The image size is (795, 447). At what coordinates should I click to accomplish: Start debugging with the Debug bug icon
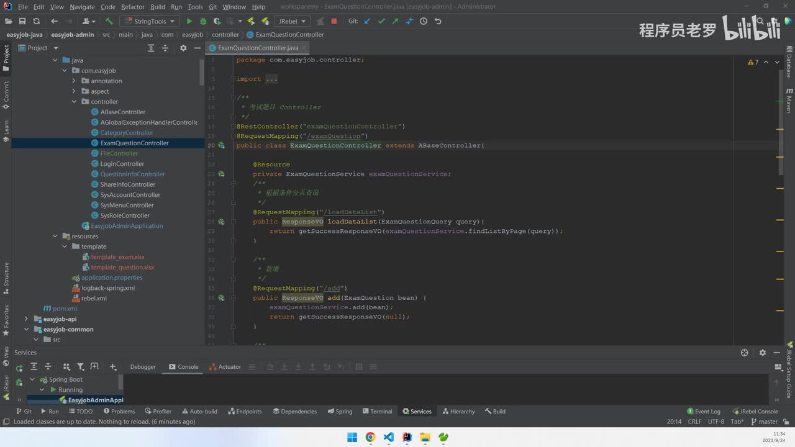pos(203,21)
